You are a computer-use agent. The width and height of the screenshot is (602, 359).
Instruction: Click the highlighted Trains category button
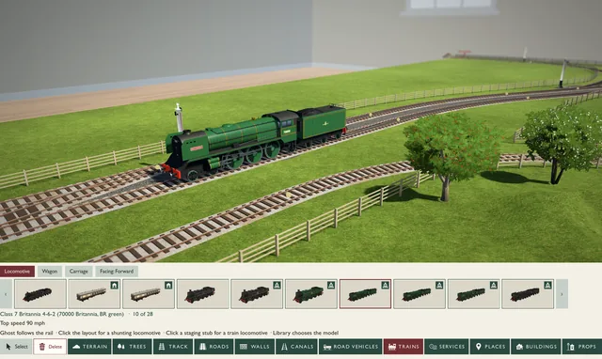tap(404, 347)
